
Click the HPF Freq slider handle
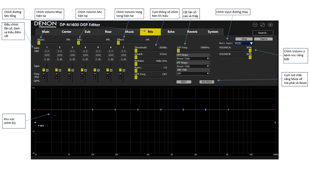click(x=136, y=77)
